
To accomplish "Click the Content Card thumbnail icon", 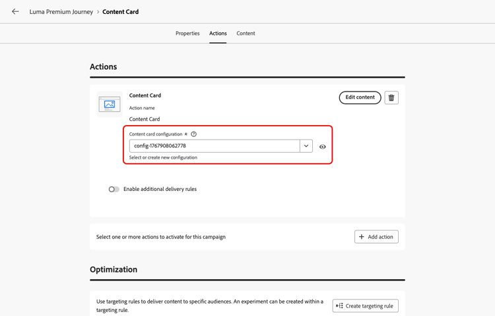I will click(x=110, y=104).
